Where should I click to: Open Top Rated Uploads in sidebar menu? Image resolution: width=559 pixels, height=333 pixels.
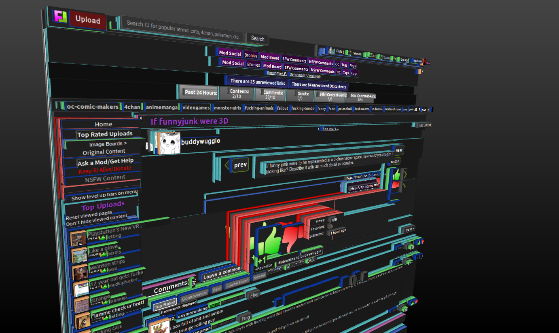pyautogui.click(x=105, y=134)
